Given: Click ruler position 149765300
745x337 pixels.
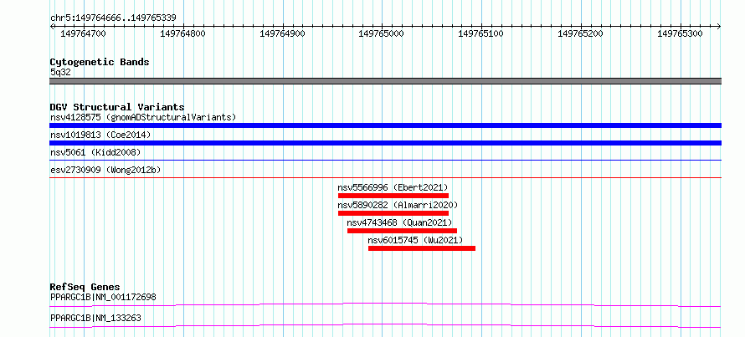Looking at the screenshot, I should coord(681,33).
